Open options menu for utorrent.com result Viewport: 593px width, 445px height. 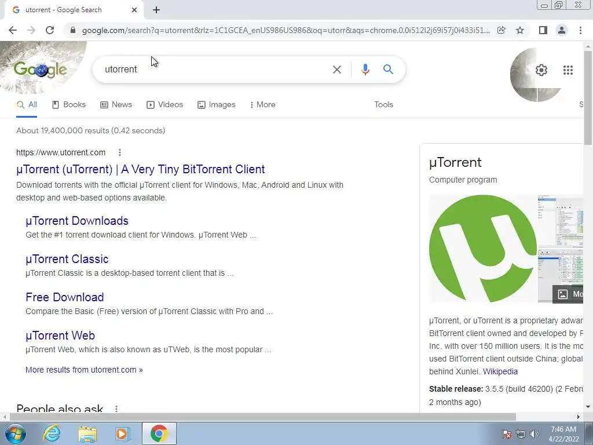click(x=120, y=152)
